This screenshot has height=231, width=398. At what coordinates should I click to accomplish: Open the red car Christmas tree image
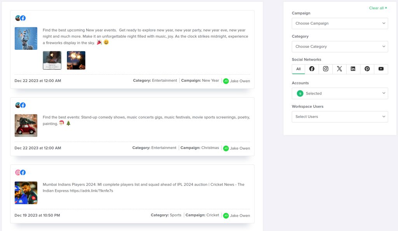(26, 125)
